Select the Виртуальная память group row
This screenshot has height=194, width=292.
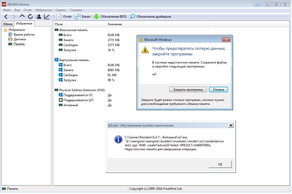[72, 60]
